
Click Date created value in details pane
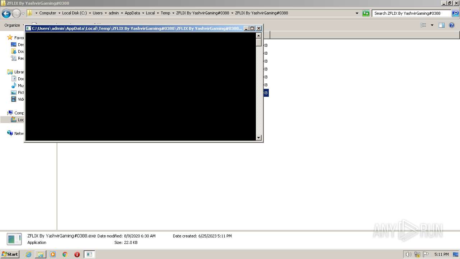tap(215, 236)
